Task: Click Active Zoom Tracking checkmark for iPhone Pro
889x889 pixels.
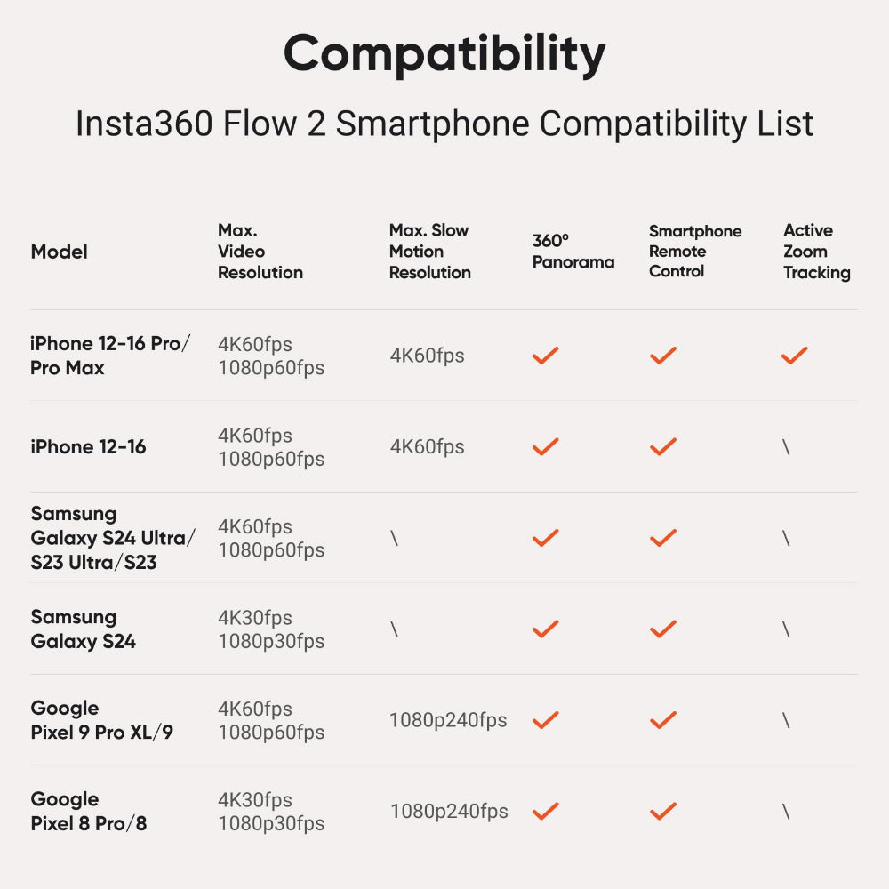Action: click(794, 356)
